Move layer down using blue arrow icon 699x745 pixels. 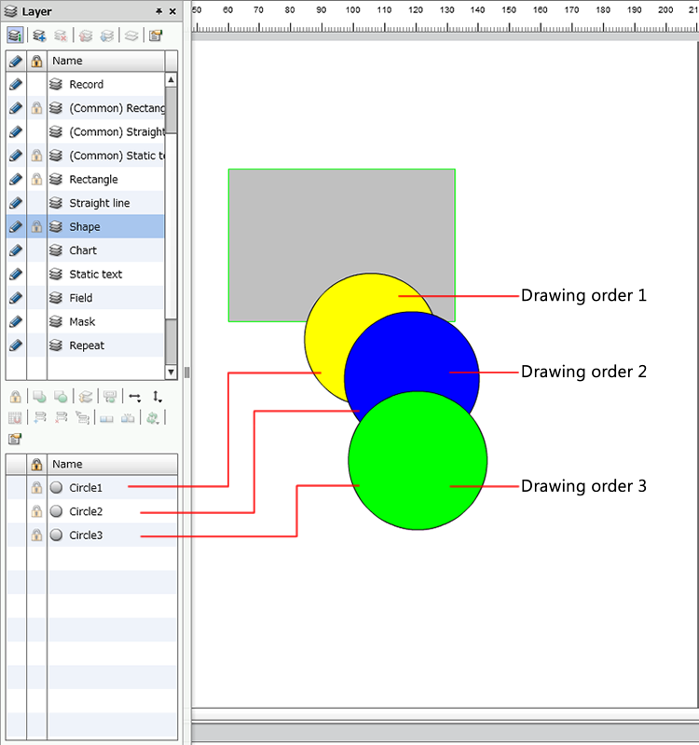click(x=107, y=35)
